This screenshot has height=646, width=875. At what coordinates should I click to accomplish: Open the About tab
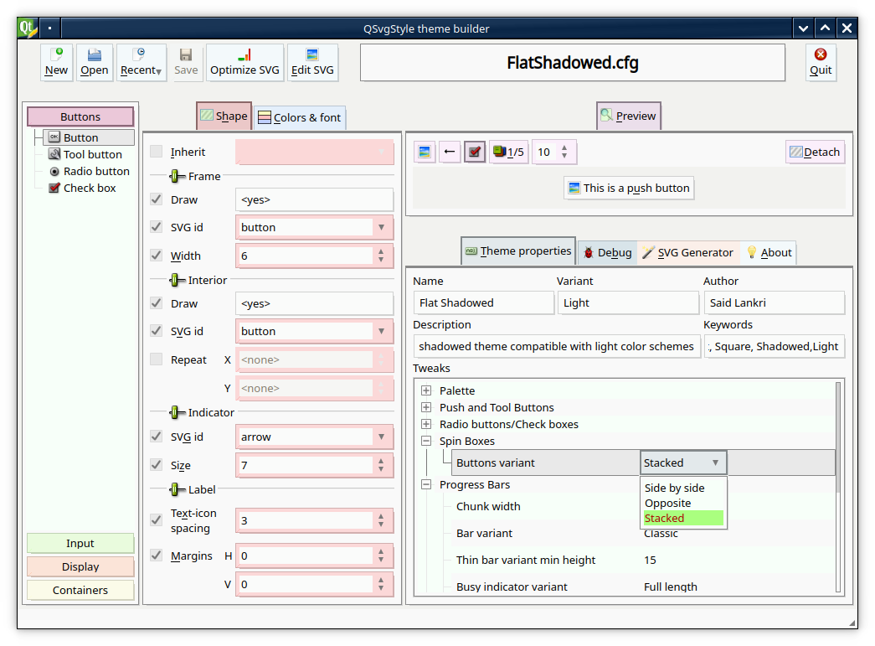[x=769, y=252]
